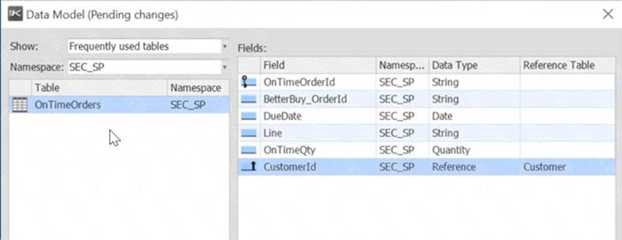622x240 pixels.
Task: Click the reference arrow icon beside CustomerId
Action: [x=249, y=167]
